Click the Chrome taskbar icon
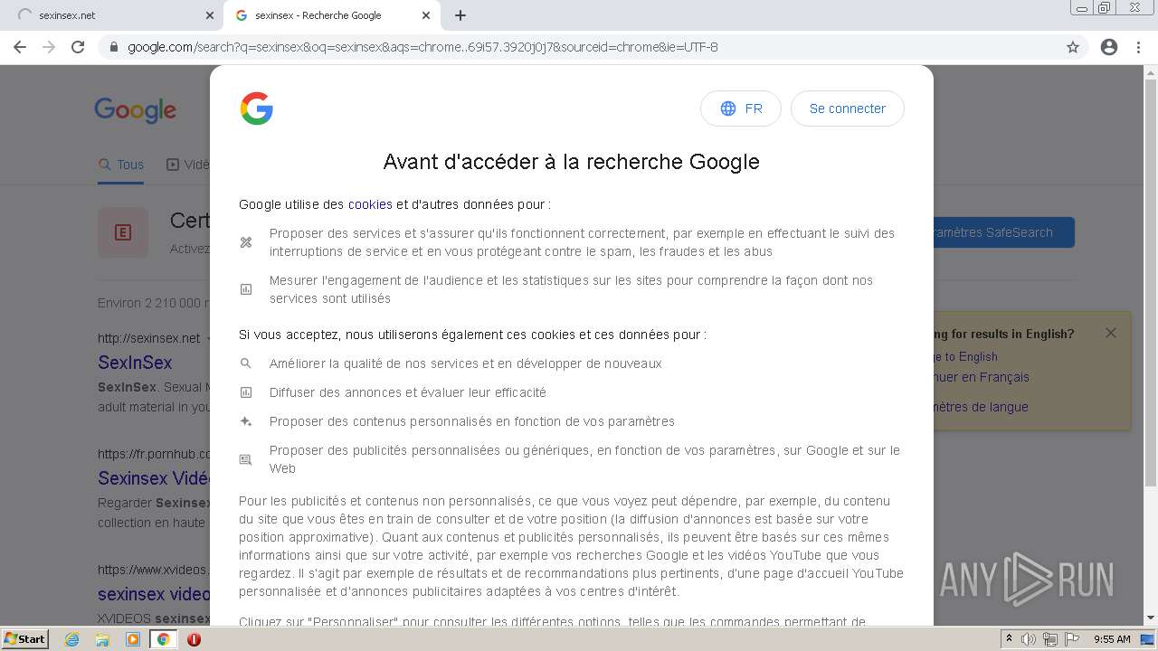Image resolution: width=1158 pixels, height=651 pixels. click(163, 639)
